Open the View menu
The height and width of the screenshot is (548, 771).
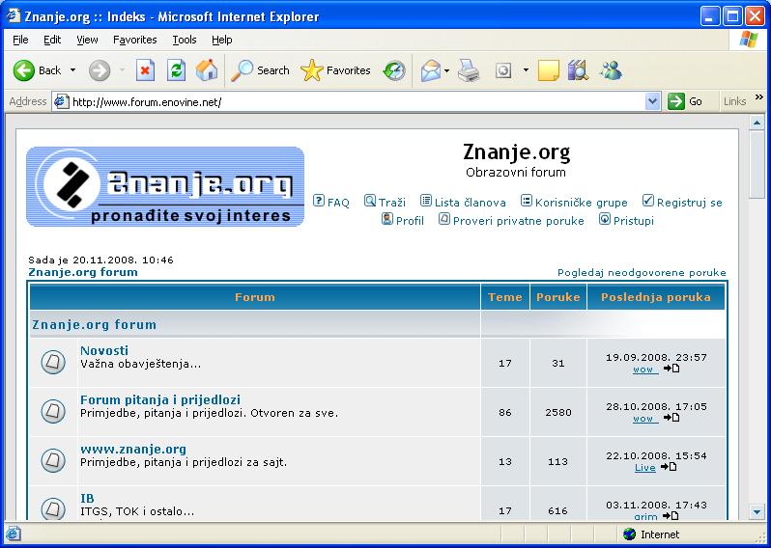[87, 40]
